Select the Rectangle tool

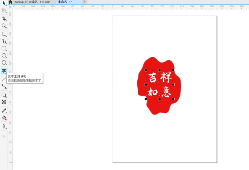4,49
